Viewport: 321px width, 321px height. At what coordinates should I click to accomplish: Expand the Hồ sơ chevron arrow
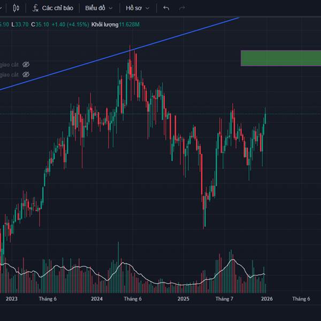[x=148, y=9]
